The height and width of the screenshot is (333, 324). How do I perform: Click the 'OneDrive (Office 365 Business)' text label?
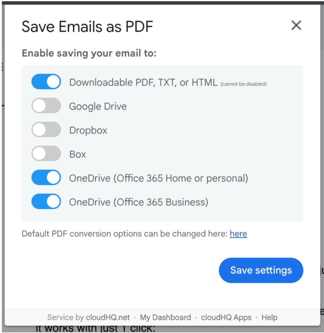(x=138, y=202)
